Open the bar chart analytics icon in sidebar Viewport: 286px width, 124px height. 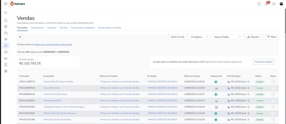coord(6,59)
